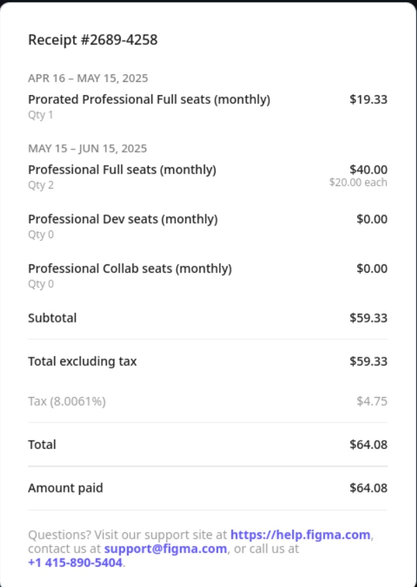
Task: Select the APR 16 – MAY 15, 2025 date label
Action: [88, 78]
